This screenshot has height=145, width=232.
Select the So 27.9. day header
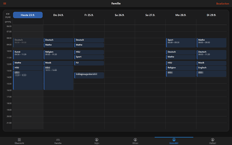(x=150, y=15)
